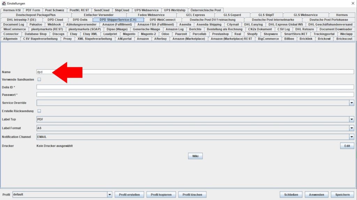Click the Edit printer button

[x=347, y=146]
